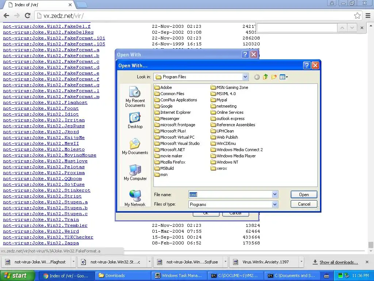
Task: Select the WinCDEmu folder
Action: (x=223, y=143)
